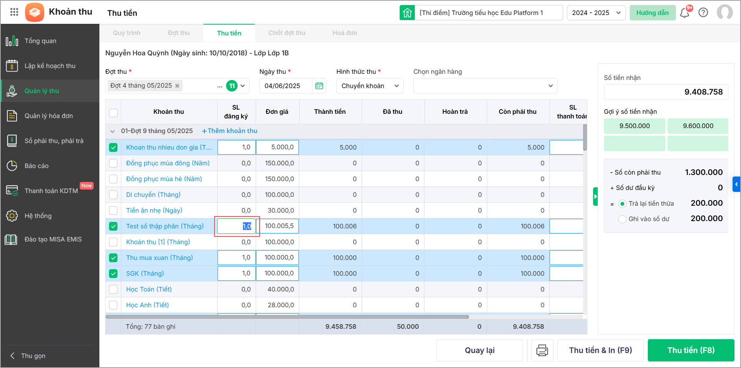Open Báo cáo in the sidebar
Image resolution: width=741 pixels, height=368 pixels.
[x=36, y=166]
